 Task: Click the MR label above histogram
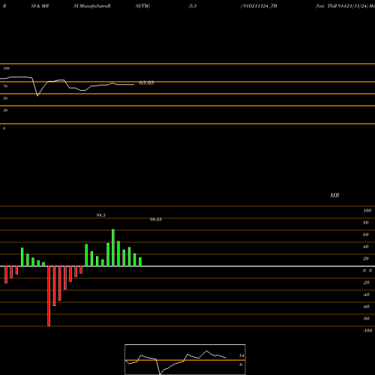click(334, 195)
